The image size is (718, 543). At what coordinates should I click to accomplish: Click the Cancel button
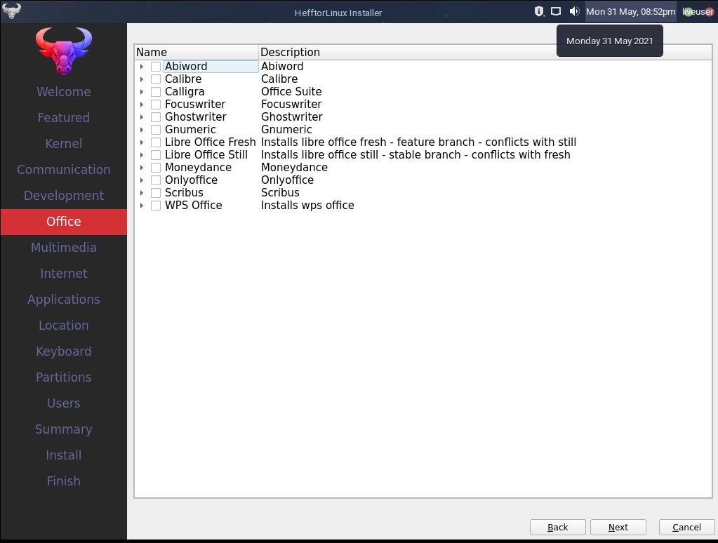(x=686, y=527)
